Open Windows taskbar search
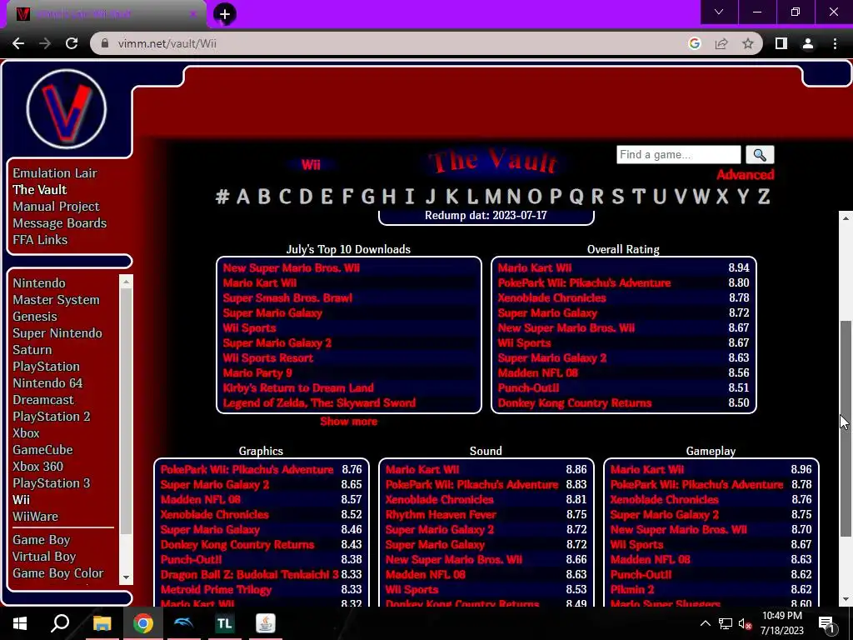The height and width of the screenshot is (640, 853). [x=60, y=623]
